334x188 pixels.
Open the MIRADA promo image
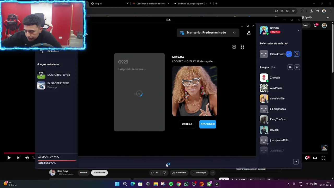(x=195, y=91)
